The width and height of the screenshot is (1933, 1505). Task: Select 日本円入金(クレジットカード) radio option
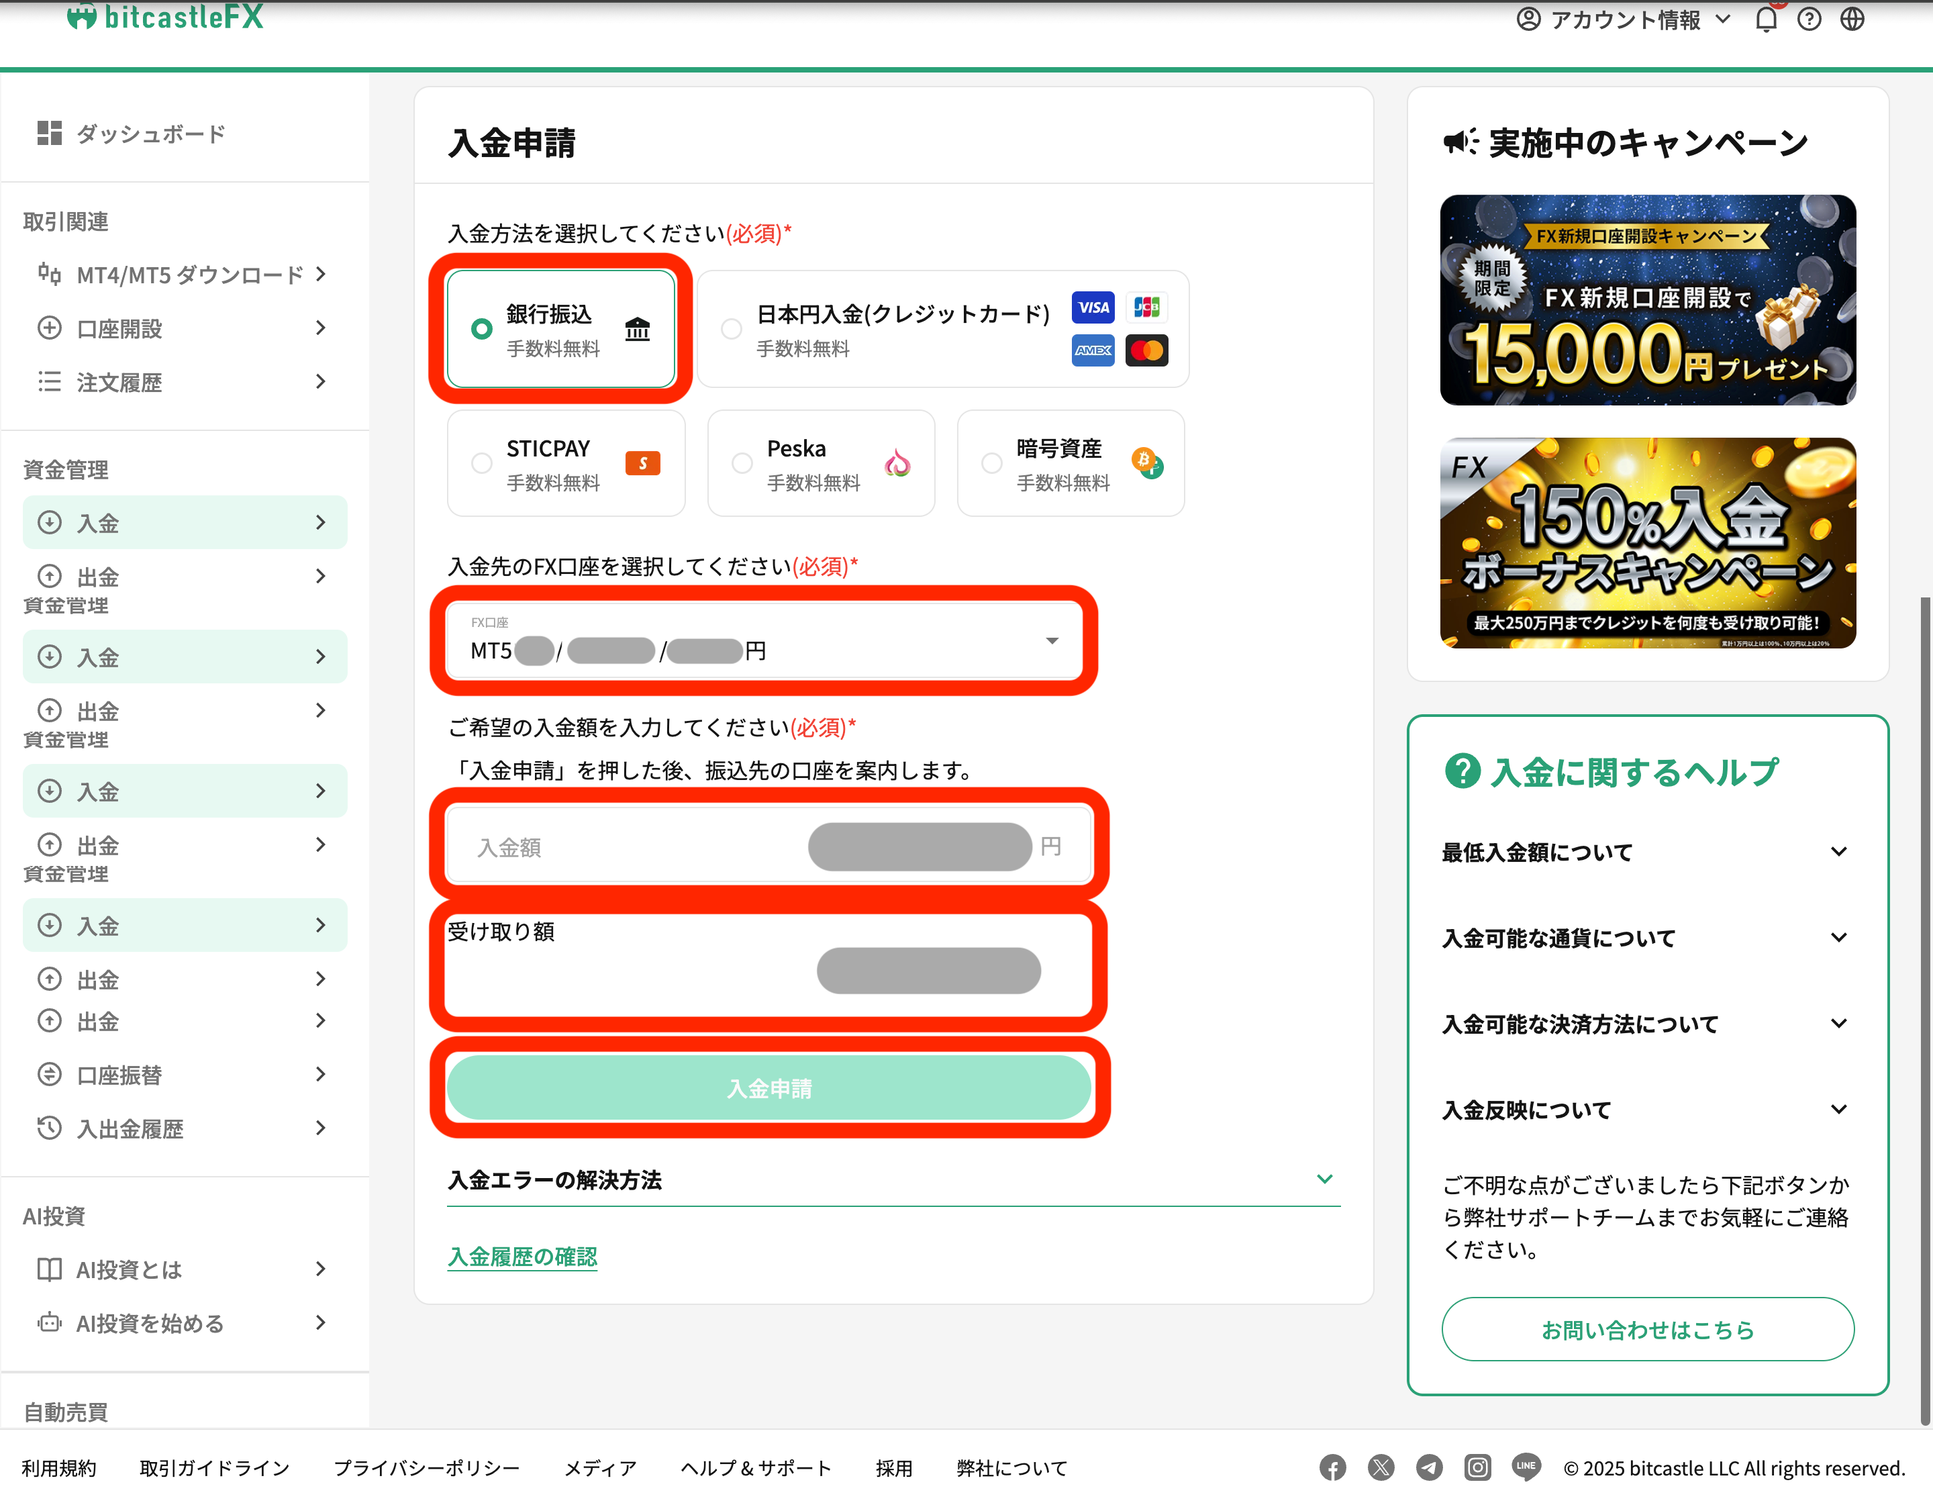[731, 330]
